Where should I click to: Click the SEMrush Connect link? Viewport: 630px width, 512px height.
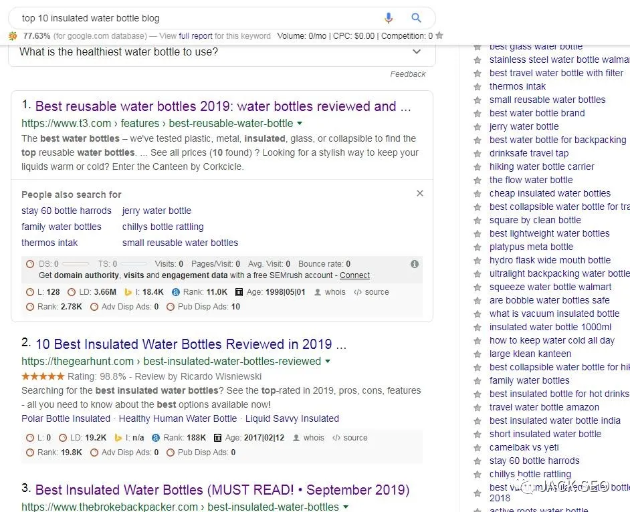point(354,275)
